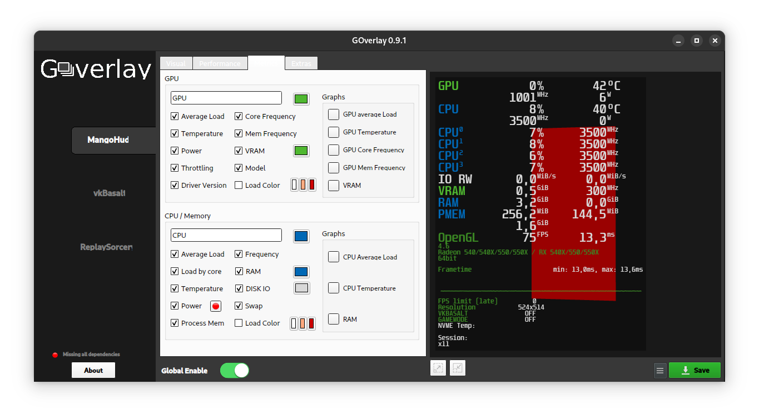759x419 pixels.
Task: Click the expand preview icon below the overlay
Action: (438, 368)
